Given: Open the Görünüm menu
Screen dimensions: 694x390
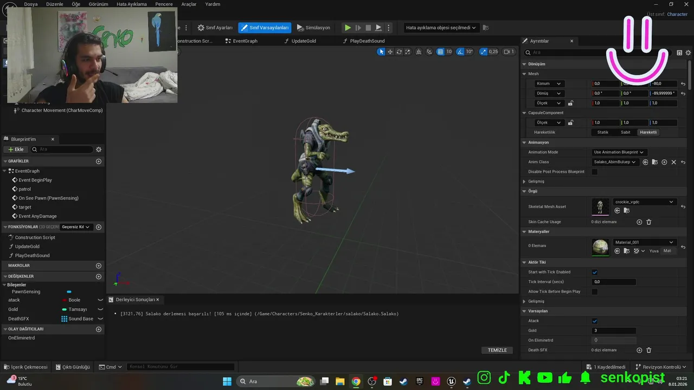Looking at the screenshot, I should 98,4.
